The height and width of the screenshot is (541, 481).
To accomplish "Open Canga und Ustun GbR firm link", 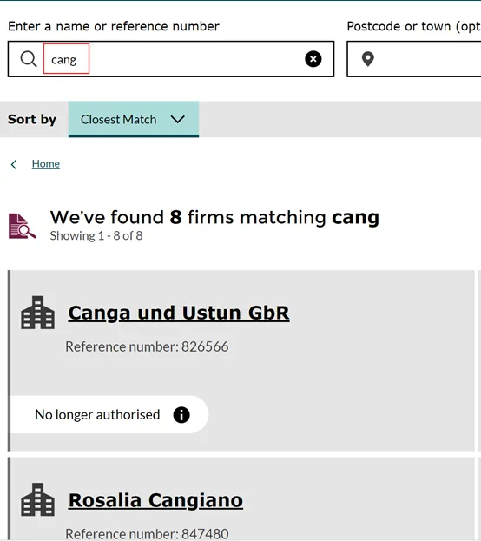I will pyautogui.click(x=179, y=313).
